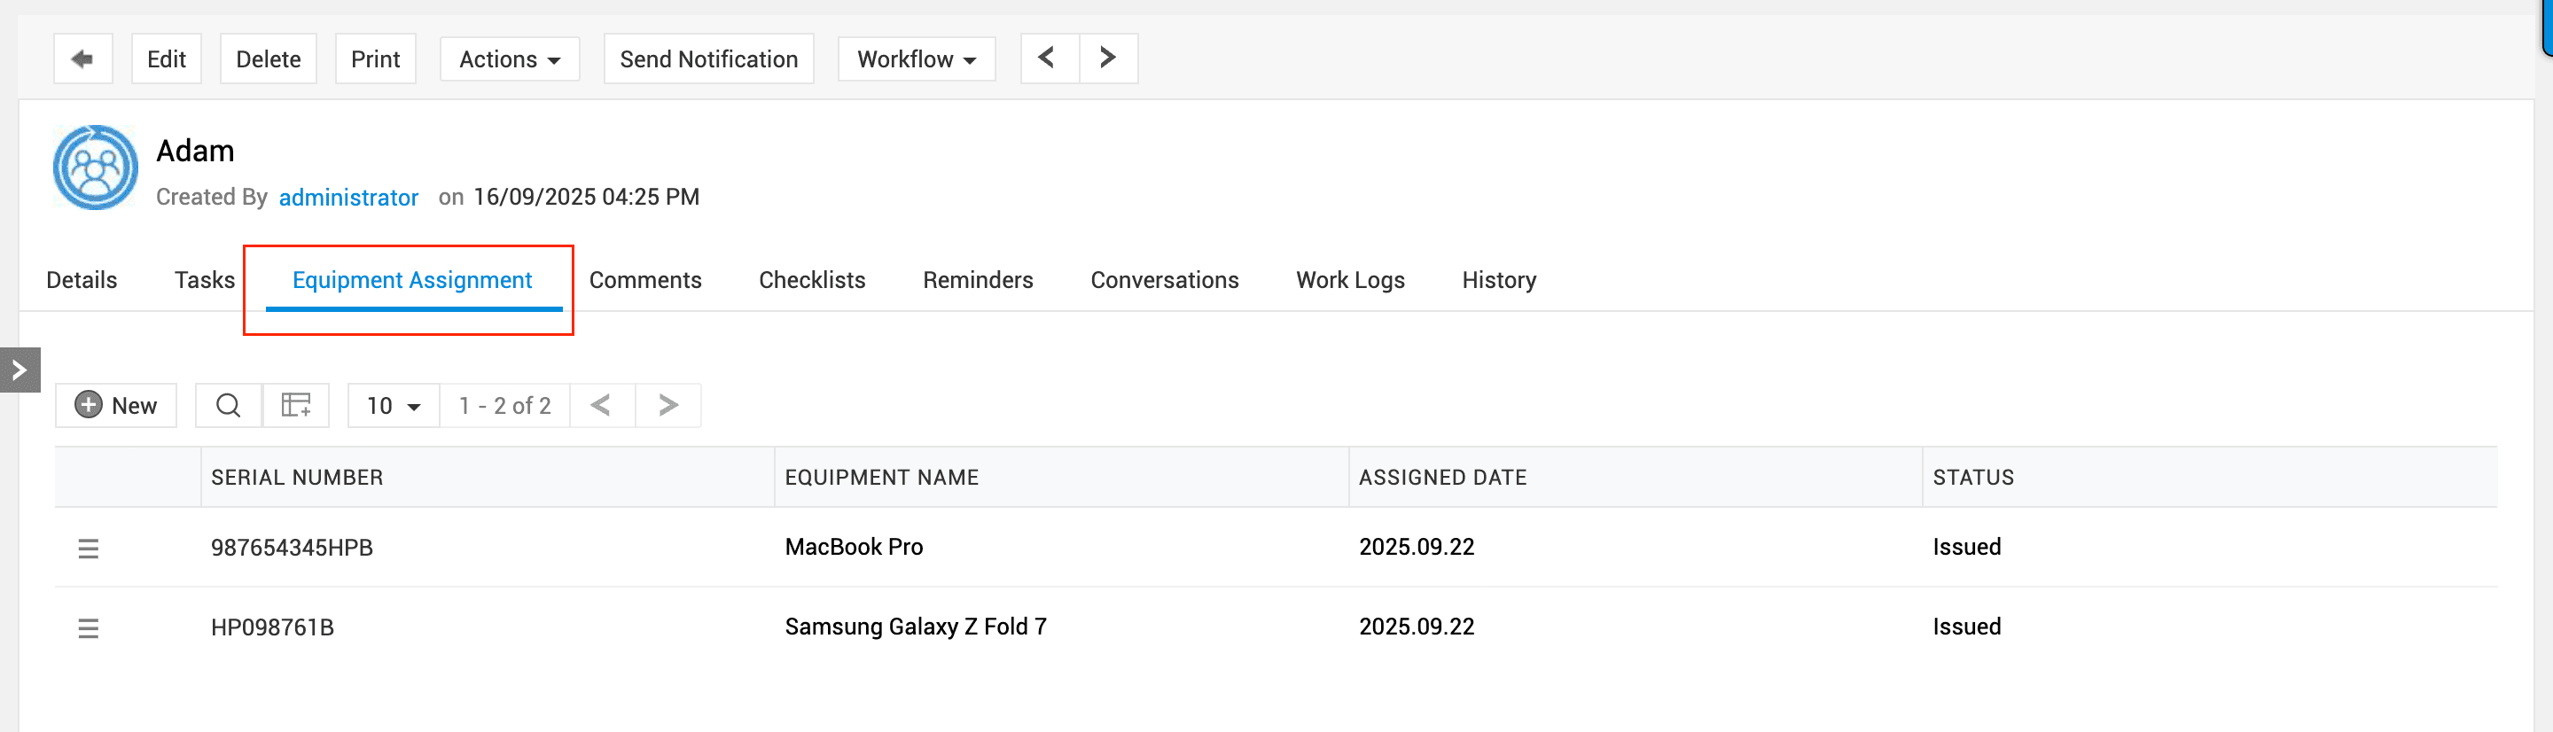Viewport: 2553px width, 732px height.
Task: Click Adam's profile avatar icon
Action: (x=95, y=167)
